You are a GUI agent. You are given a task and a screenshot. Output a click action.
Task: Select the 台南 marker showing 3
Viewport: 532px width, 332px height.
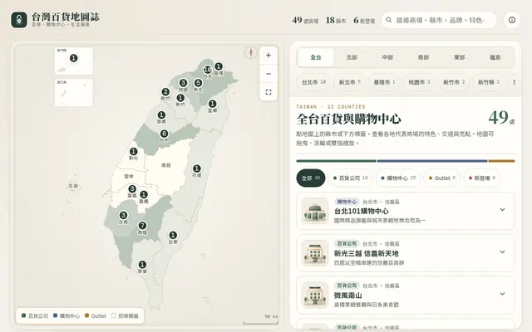[123, 215]
